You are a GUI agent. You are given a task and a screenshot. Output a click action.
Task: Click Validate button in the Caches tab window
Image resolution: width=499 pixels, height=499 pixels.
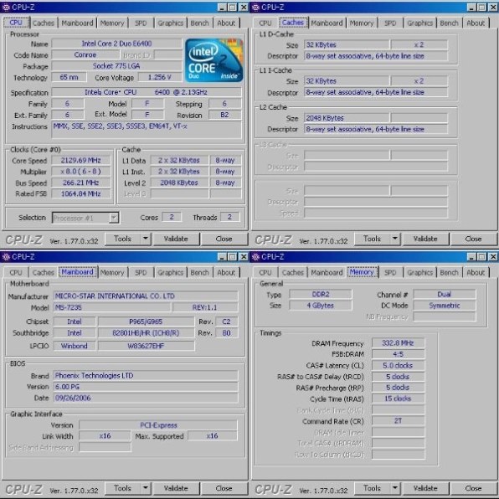click(425, 239)
